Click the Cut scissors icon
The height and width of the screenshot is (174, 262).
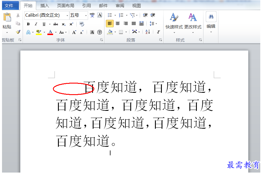point(18,16)
